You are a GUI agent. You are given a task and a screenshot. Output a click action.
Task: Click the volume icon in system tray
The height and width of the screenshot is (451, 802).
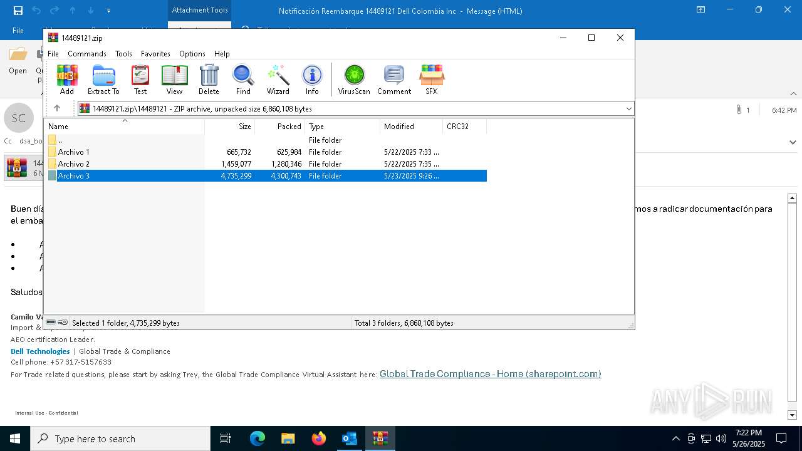click(x=721, y=438)
